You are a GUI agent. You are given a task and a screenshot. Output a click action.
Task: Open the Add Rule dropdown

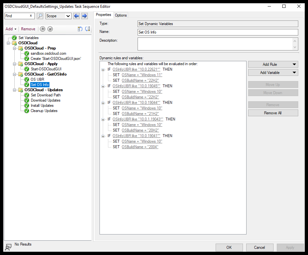click(273, 64)
